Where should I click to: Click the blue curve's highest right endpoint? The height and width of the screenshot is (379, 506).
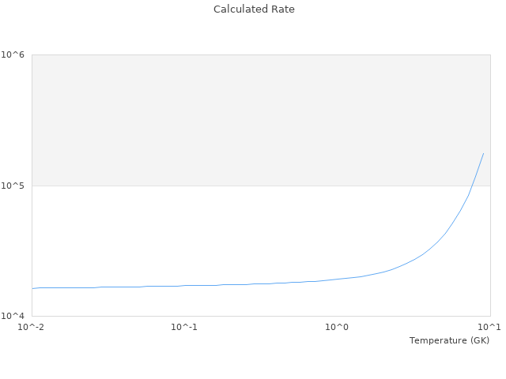[x=483, y=154]
